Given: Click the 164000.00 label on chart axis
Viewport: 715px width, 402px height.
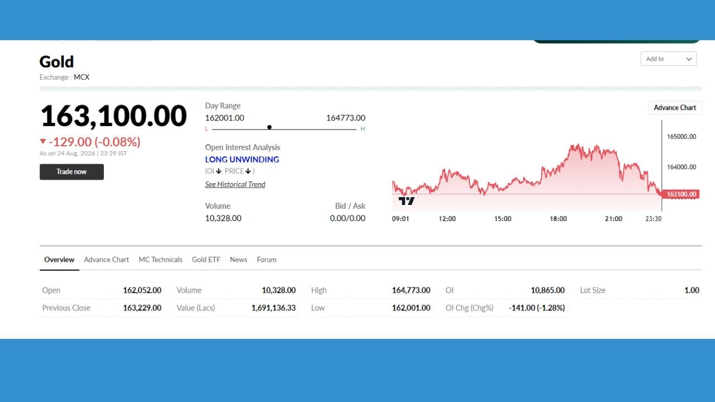Looking at the screenshot, I should [681, 167].
